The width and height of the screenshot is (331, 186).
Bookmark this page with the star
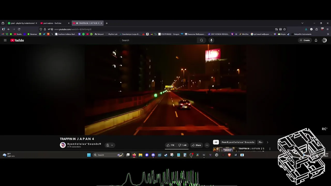coord(284,29)
